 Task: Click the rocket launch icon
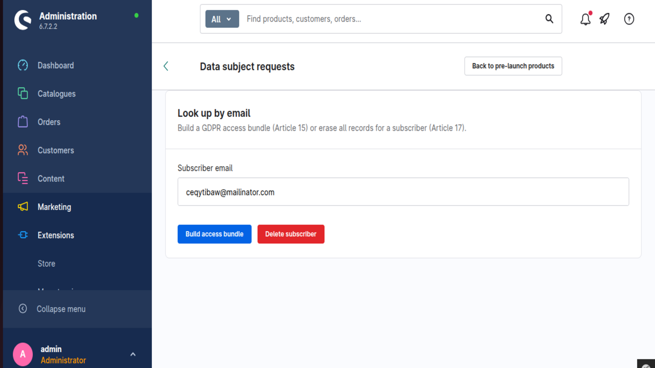[605, 19]
